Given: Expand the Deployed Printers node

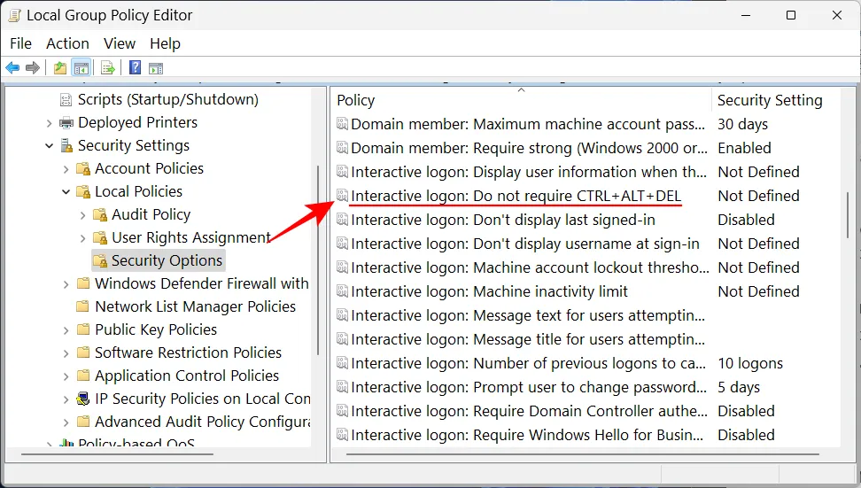Looking at the screenshot, I should (x=50, y=123).
